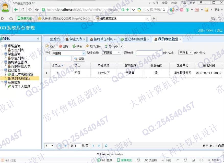Collapse the 就业管理 tree node

(x=2, y=70)
